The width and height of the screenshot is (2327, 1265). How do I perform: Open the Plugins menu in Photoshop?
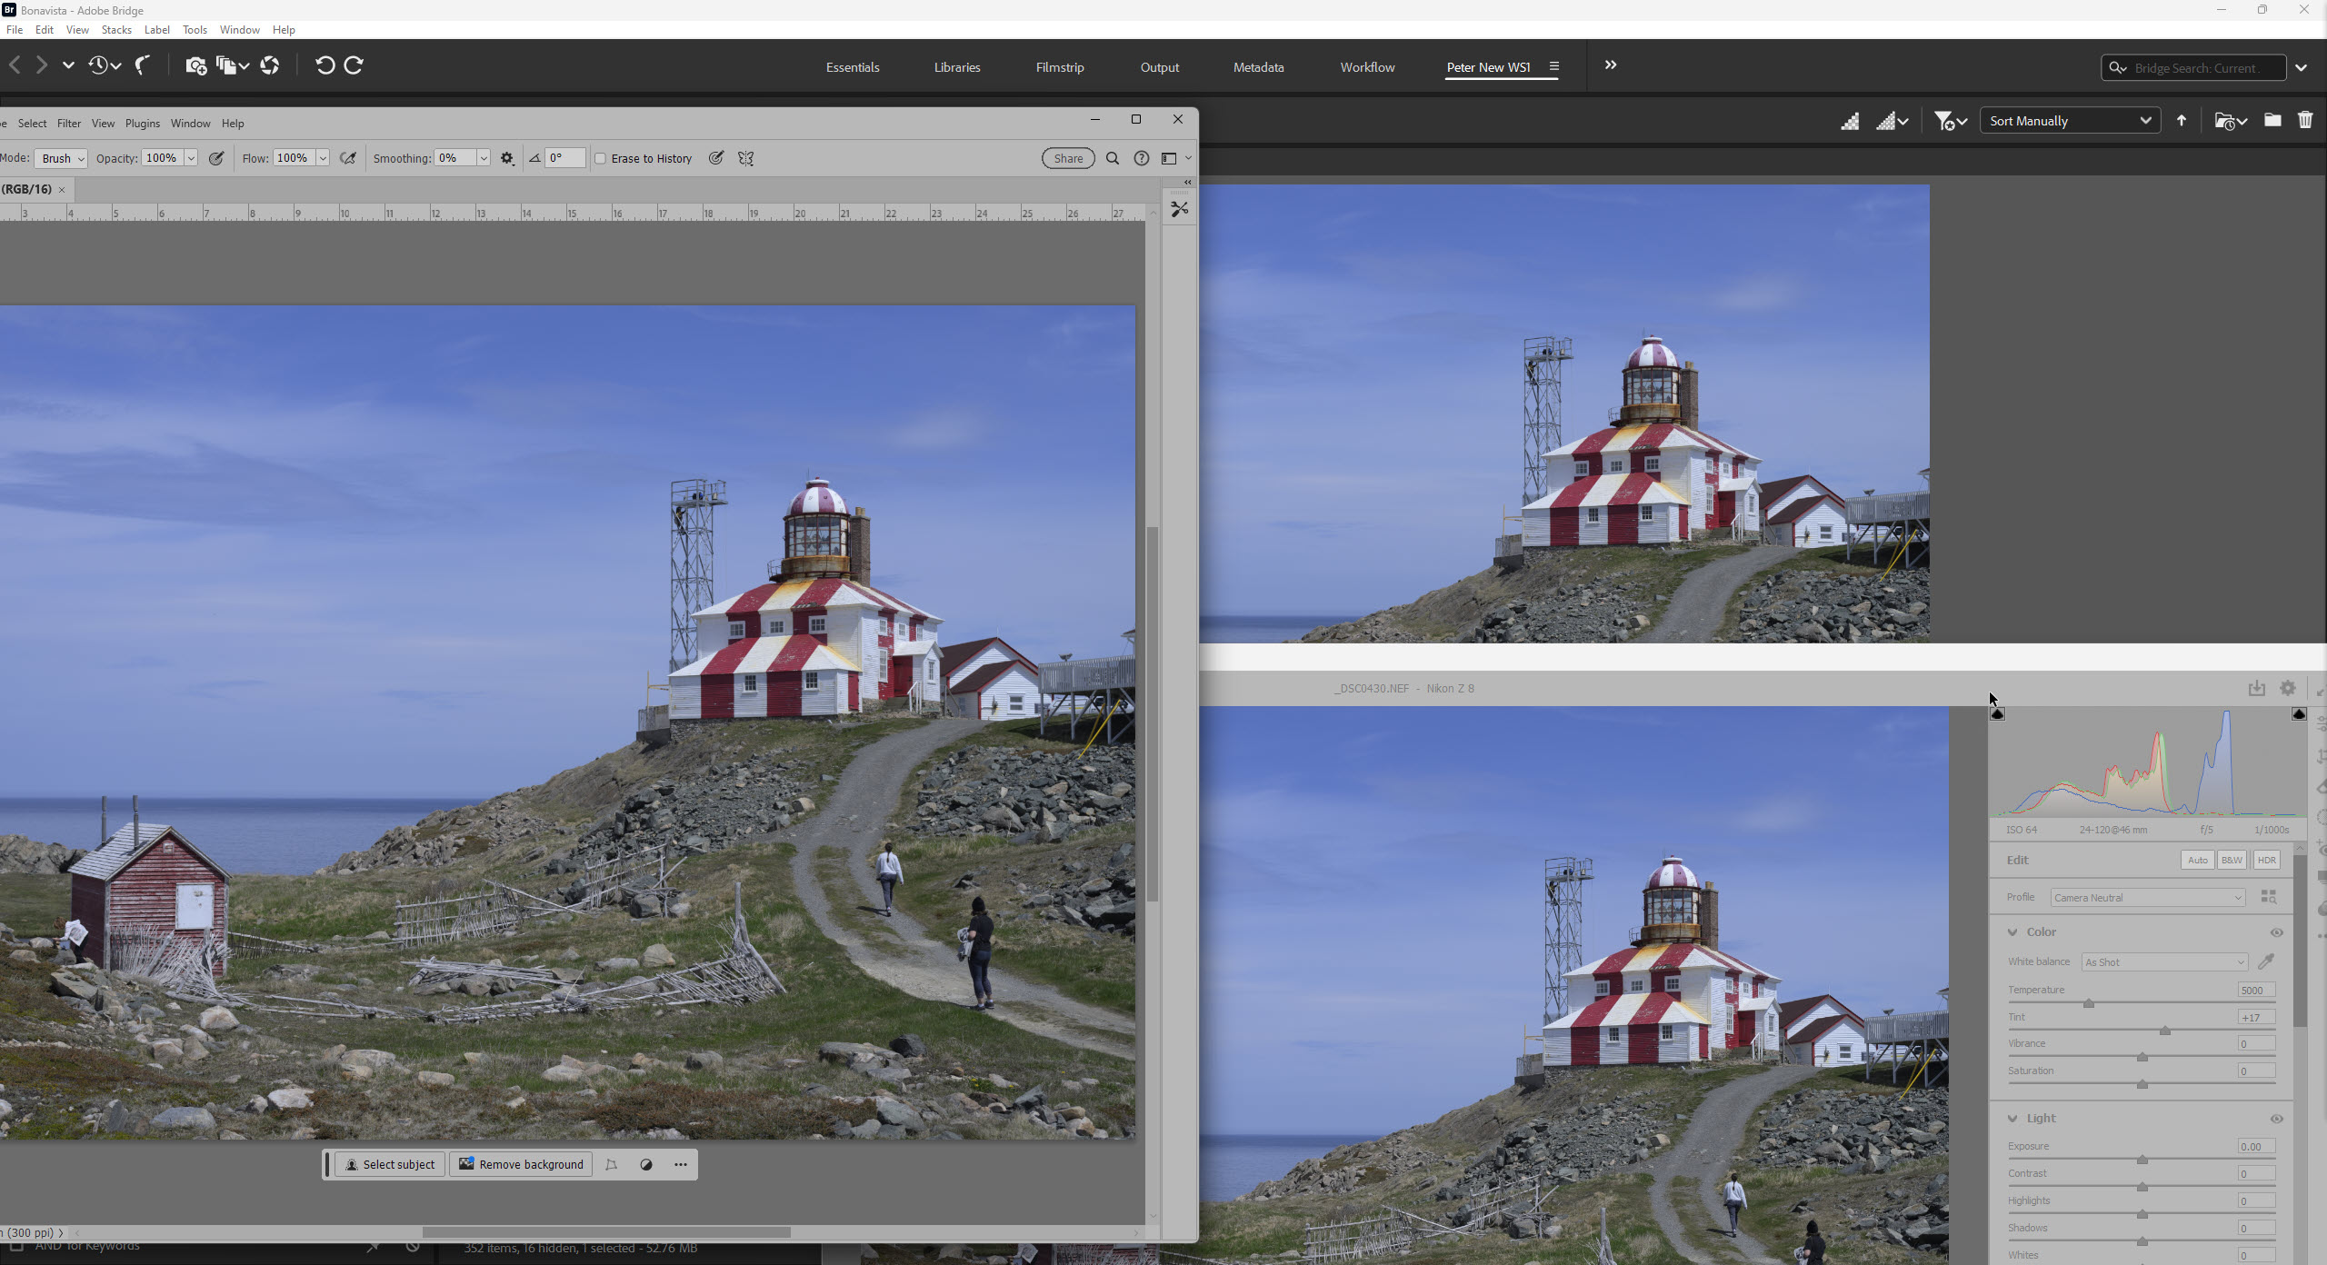pyautogui.click(x=143, y=124)
